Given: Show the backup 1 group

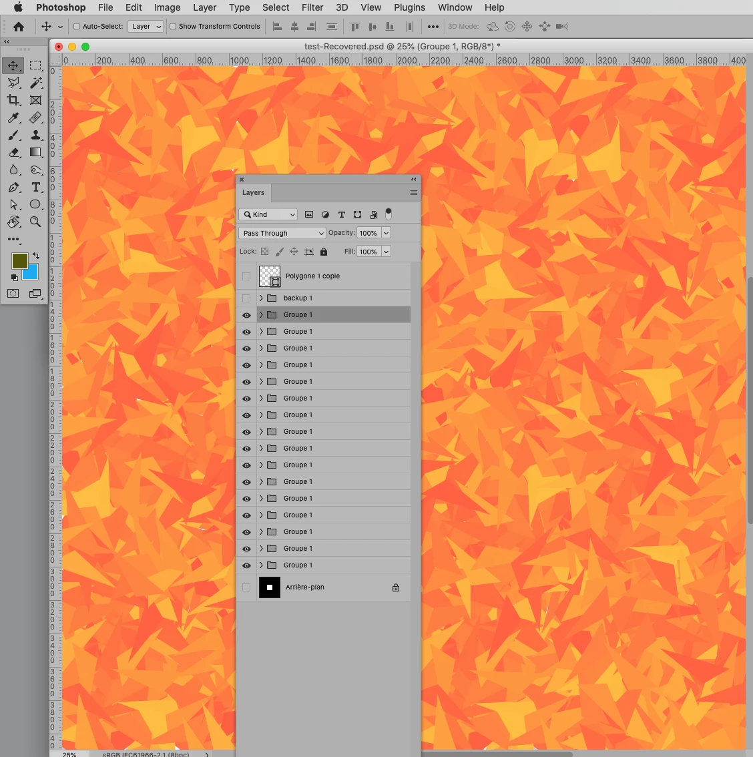Looking at the screenshot, I should click(246, 298).
